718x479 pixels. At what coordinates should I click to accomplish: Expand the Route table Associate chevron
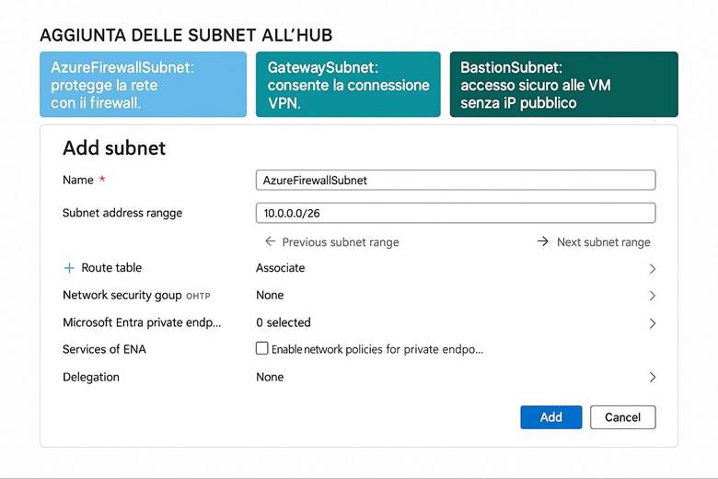point(653,269)
